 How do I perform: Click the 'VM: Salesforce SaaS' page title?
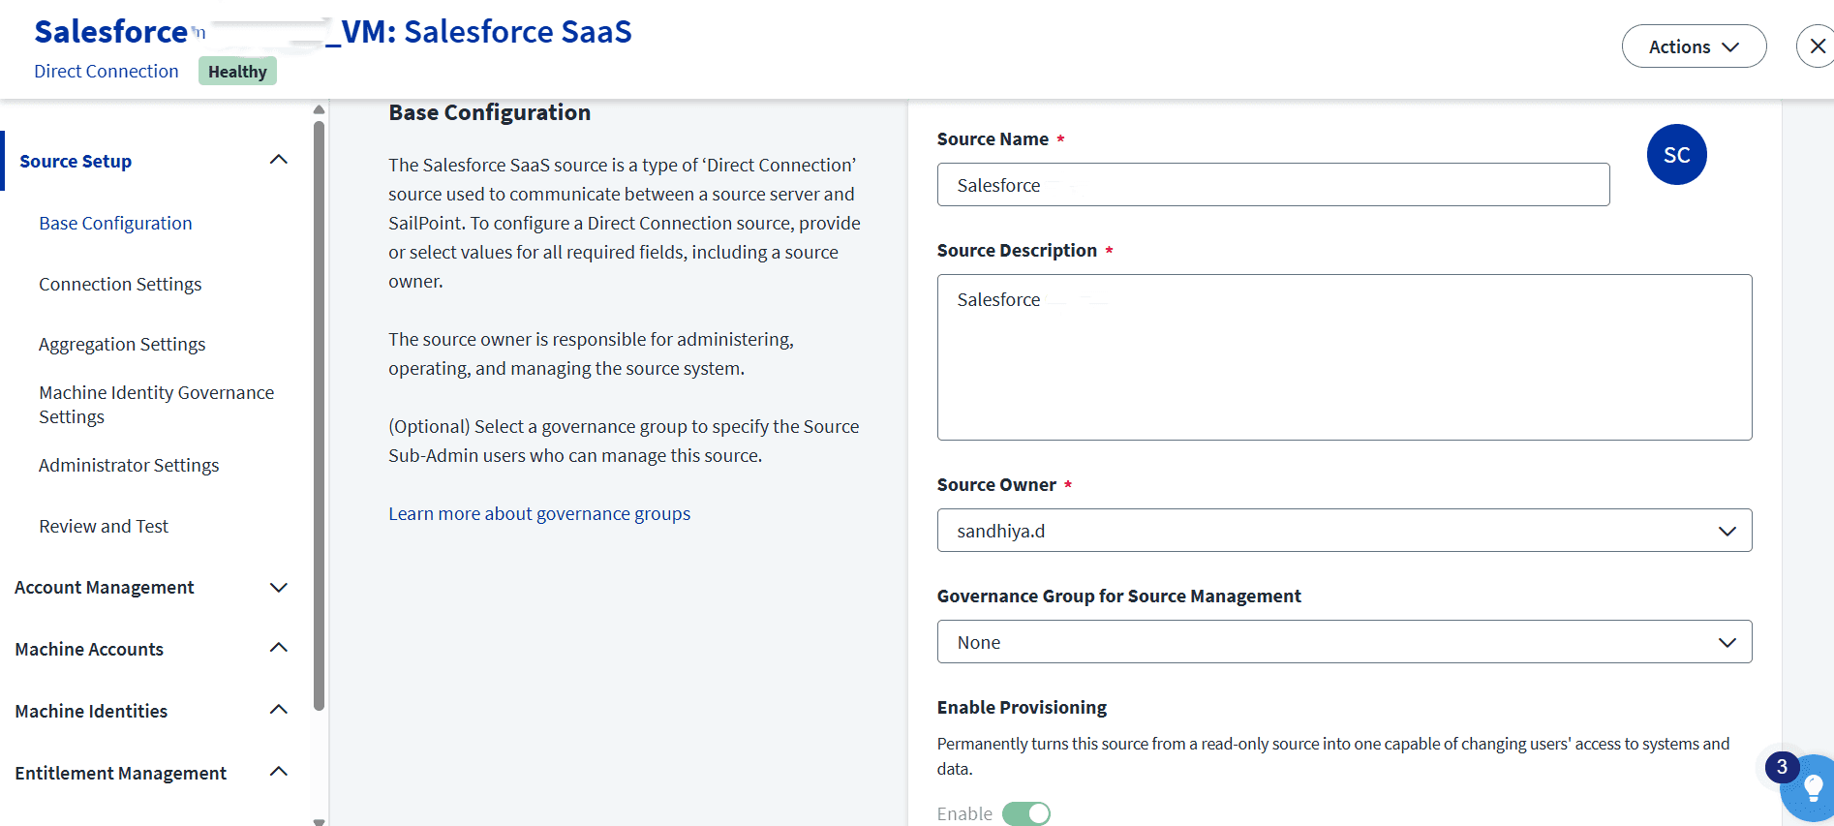coord(486,32)
